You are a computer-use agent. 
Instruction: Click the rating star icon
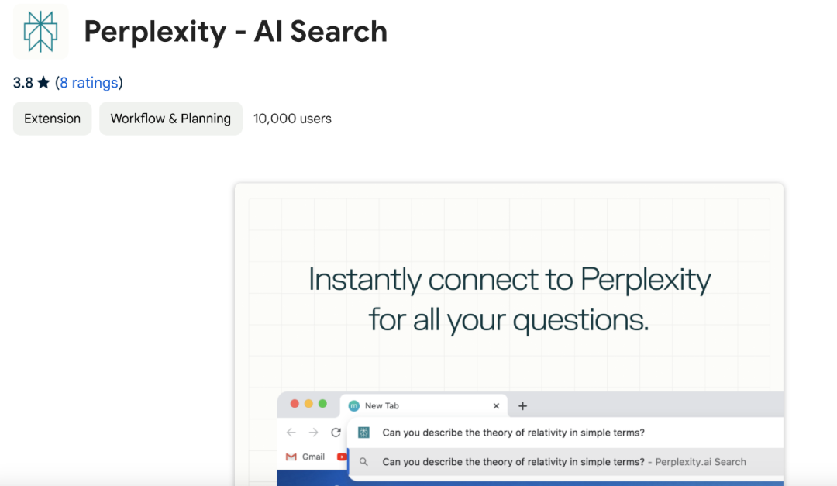[x=43, y=83]
